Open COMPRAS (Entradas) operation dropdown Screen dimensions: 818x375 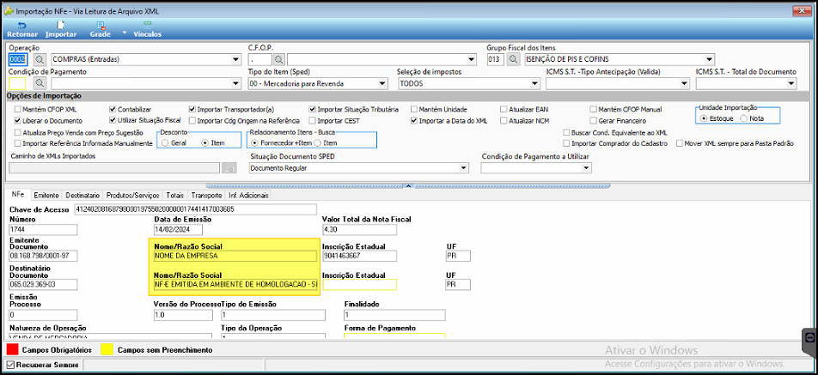tap(235, 59)
